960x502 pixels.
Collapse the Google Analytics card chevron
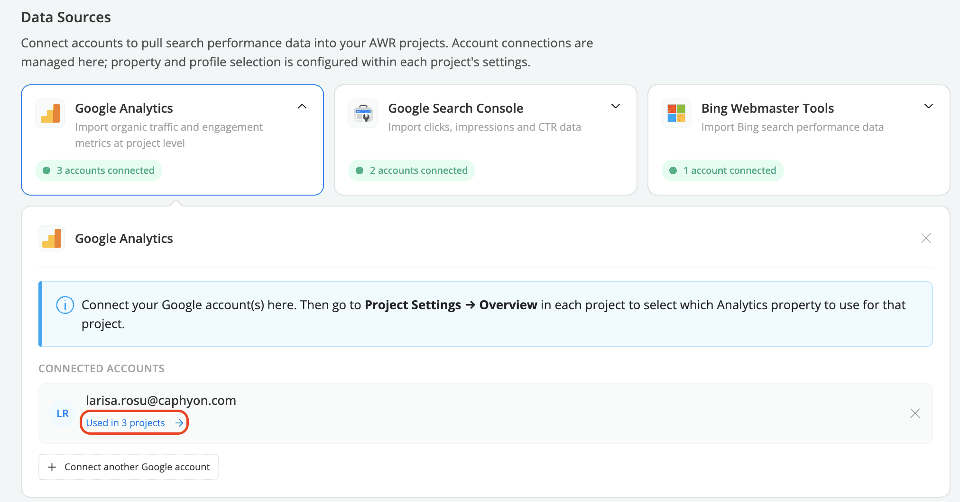[302, 107]
